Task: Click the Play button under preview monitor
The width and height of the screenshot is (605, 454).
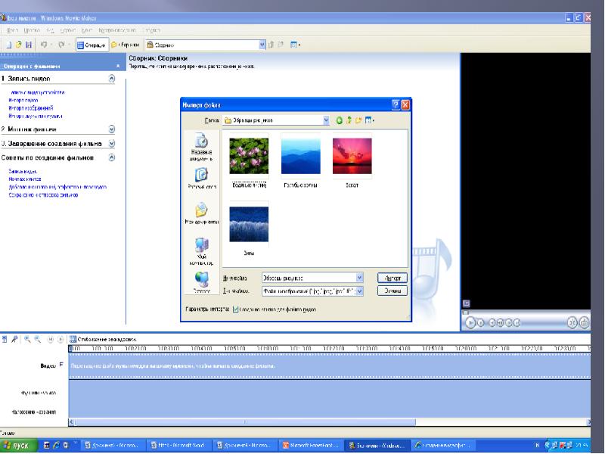Action: 470,322
